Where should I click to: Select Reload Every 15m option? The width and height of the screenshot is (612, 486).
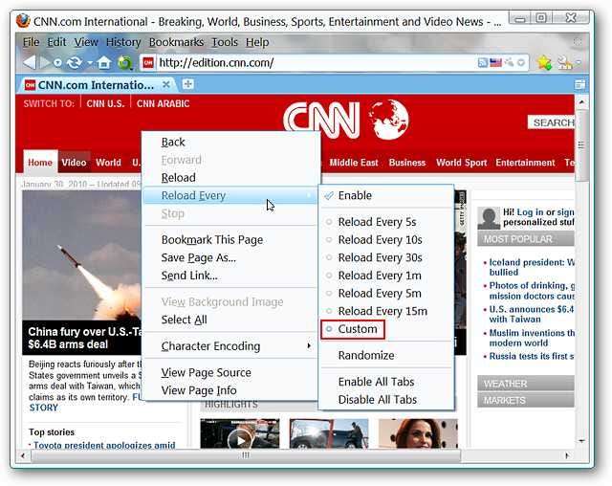coord(386,311)
